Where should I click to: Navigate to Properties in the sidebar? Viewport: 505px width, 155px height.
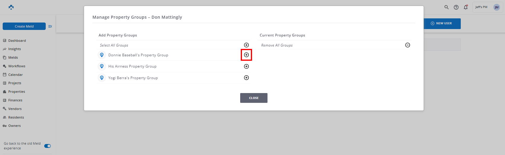17,92
